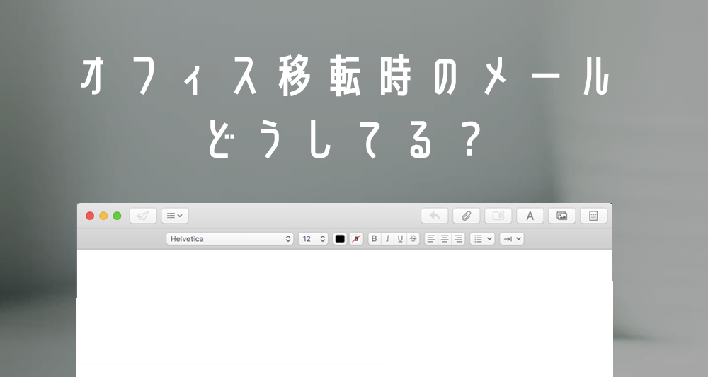This screenshot has height=377, width=708.
Task: Align text right
Action: [458, 239]
